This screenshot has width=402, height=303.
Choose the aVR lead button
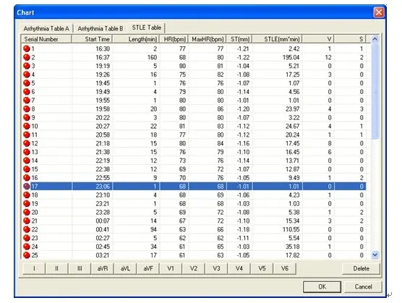tap(102, 268)
